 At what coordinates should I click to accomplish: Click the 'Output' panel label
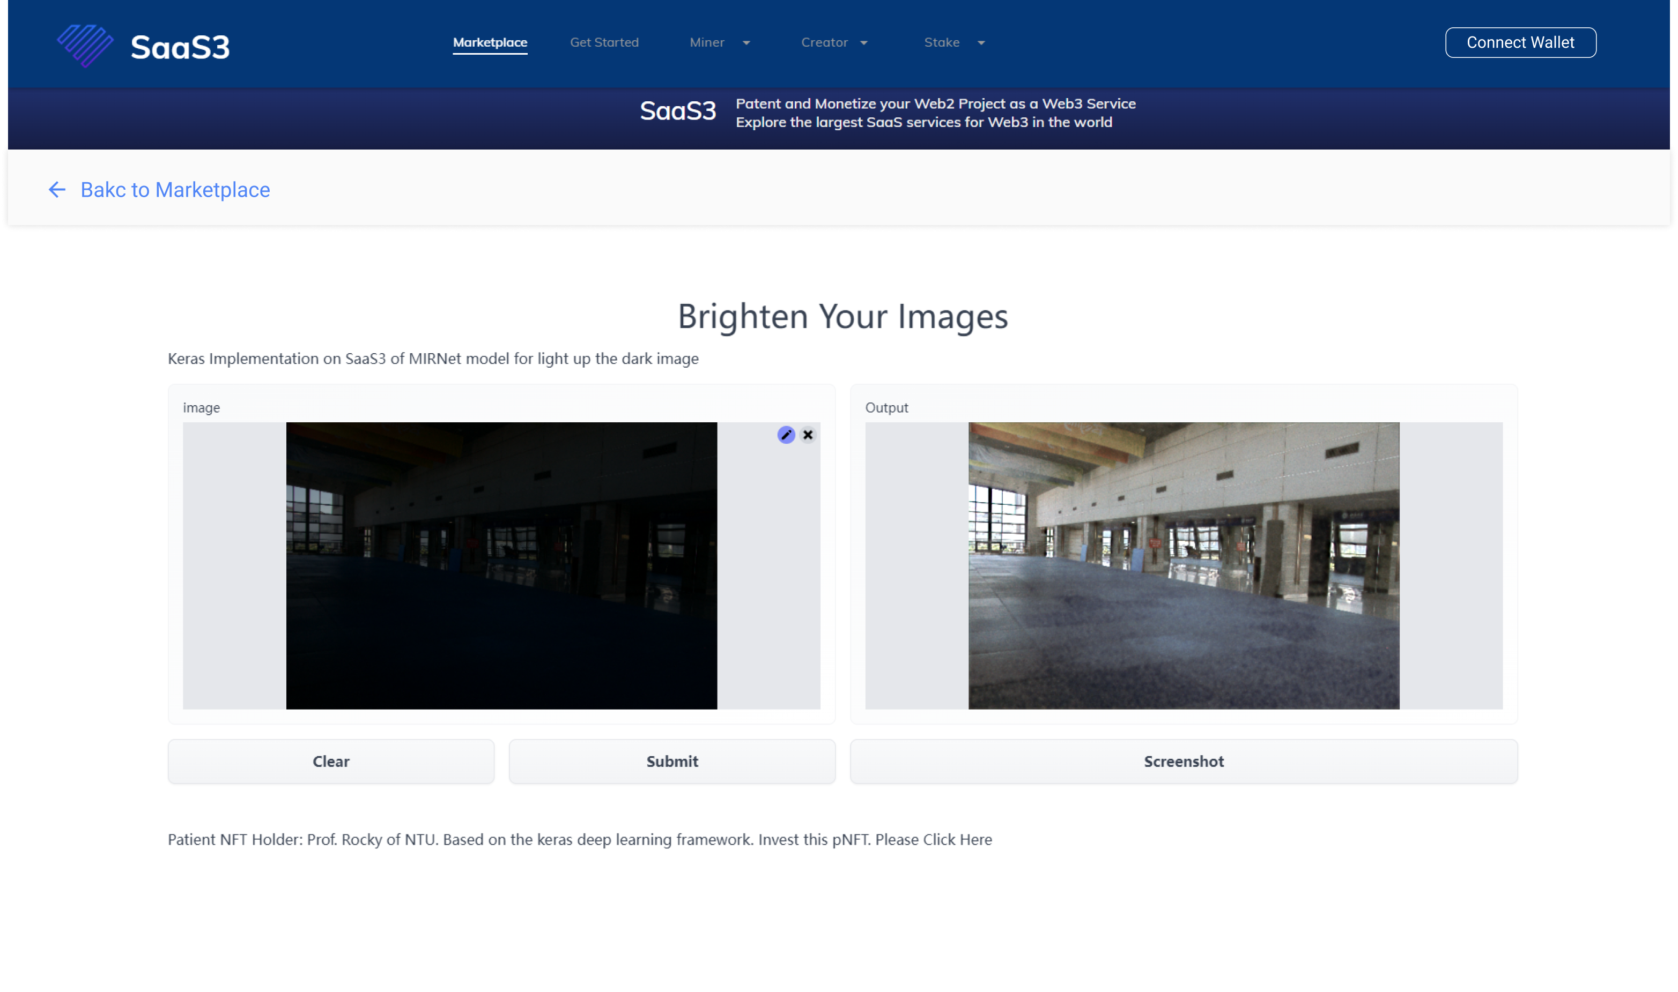click(x=886, y=407)
